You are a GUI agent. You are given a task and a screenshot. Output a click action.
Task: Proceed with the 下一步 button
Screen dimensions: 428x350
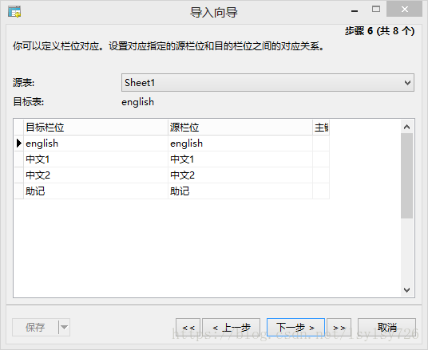click(295, 327)
